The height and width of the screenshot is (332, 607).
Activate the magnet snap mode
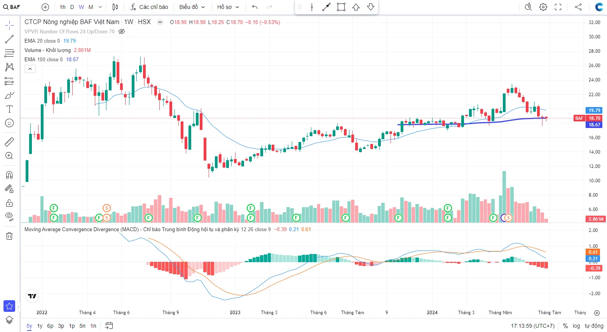point(9,175)
